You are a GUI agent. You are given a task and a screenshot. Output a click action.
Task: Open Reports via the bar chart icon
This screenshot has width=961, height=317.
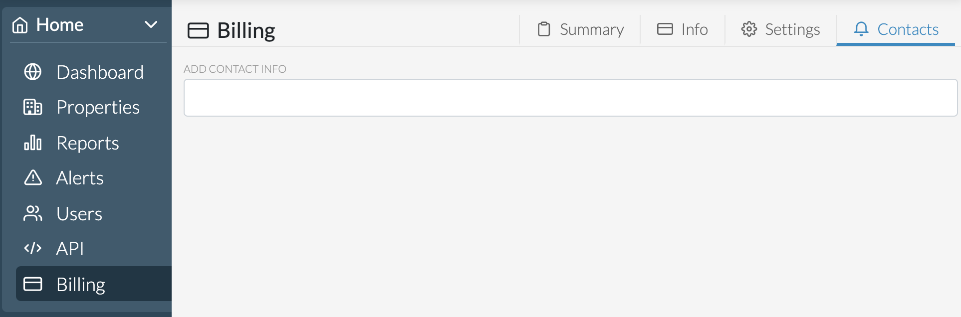coord(33,143)
